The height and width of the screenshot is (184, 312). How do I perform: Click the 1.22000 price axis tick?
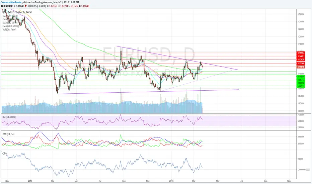(301, 29)
